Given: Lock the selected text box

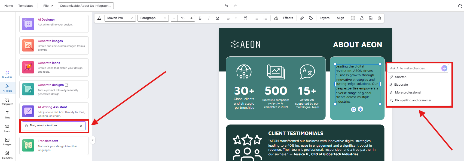Looking at the screenshot, I should coord(362,18).
